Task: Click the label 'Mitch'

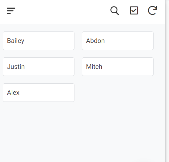Action: 94,67
